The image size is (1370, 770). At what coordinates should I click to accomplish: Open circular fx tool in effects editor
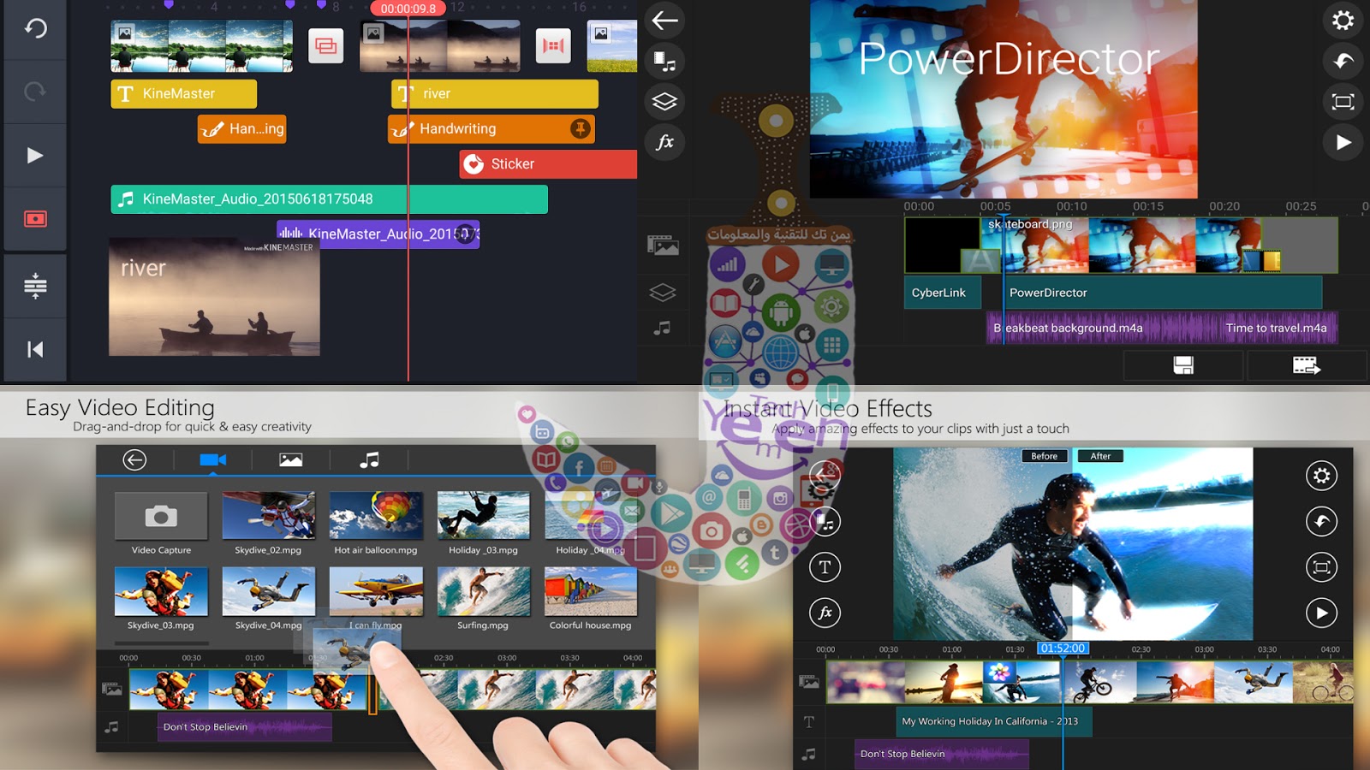825,613
